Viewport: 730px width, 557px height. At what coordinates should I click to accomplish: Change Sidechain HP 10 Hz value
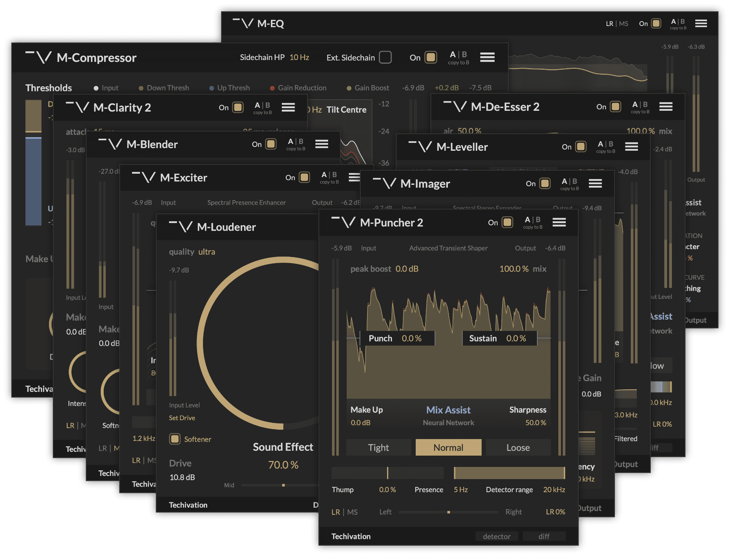[299, 57]
